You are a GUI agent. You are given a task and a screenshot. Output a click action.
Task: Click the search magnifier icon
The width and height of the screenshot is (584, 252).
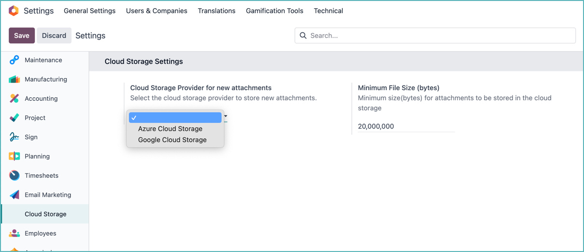point(303,36)
